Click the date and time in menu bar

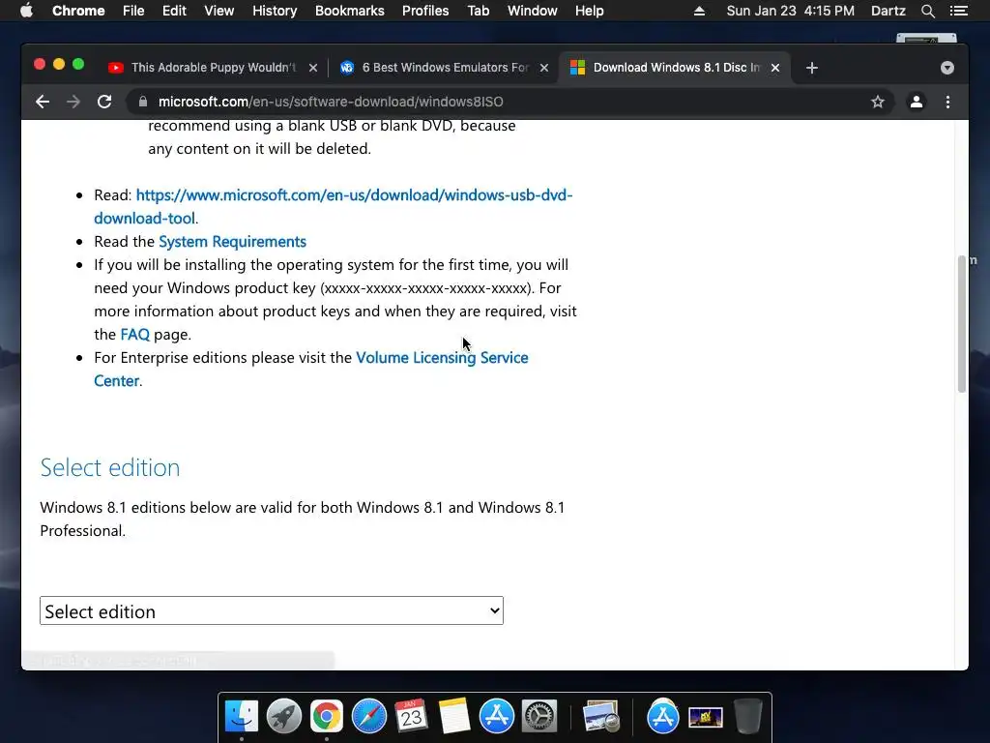tap(791, 11)
